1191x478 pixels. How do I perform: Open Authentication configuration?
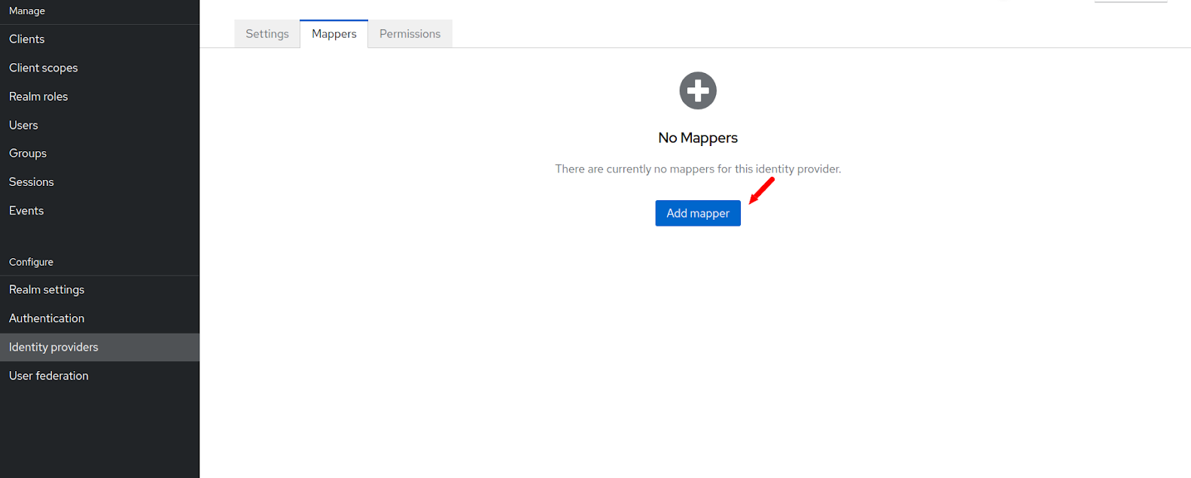tap(47, 318)
